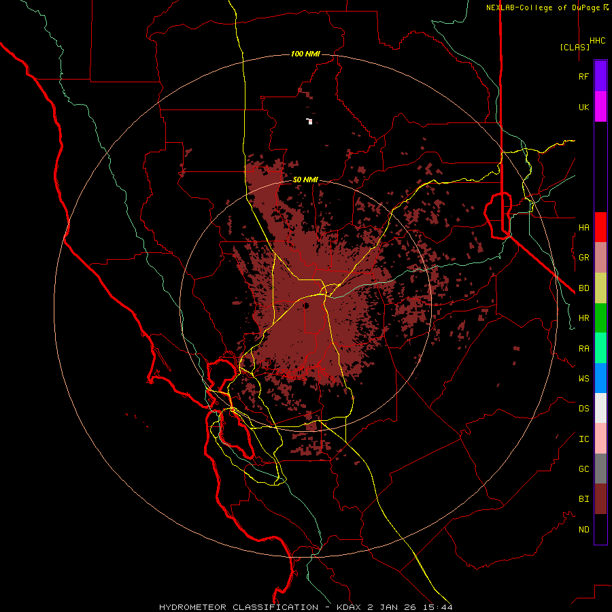Viewport: 612px width, 612px height.
Task: Click the HR legend label
Action: click(583, 318)
